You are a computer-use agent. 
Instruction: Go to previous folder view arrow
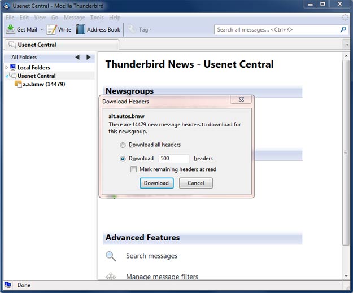pos(77,57)
